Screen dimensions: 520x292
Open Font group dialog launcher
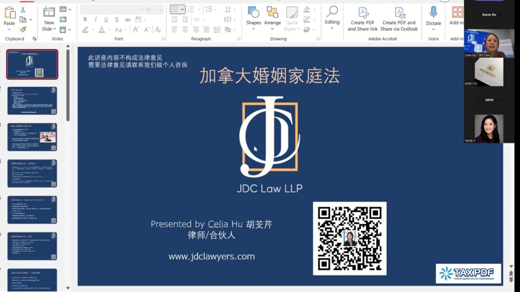pyautogui.click(x=163, y=39)
